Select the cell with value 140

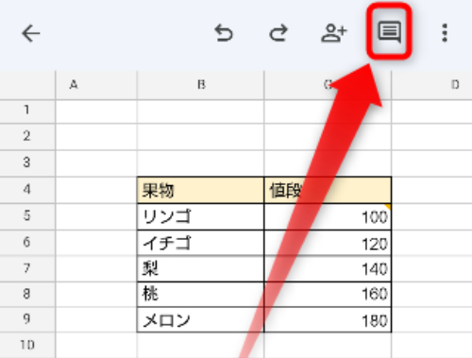click(328, 268)
